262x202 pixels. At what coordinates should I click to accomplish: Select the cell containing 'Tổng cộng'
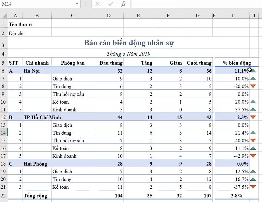36,195
